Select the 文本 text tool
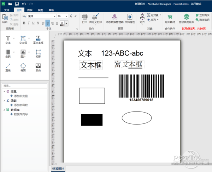The image size is (212, 172). pos(8,40)
